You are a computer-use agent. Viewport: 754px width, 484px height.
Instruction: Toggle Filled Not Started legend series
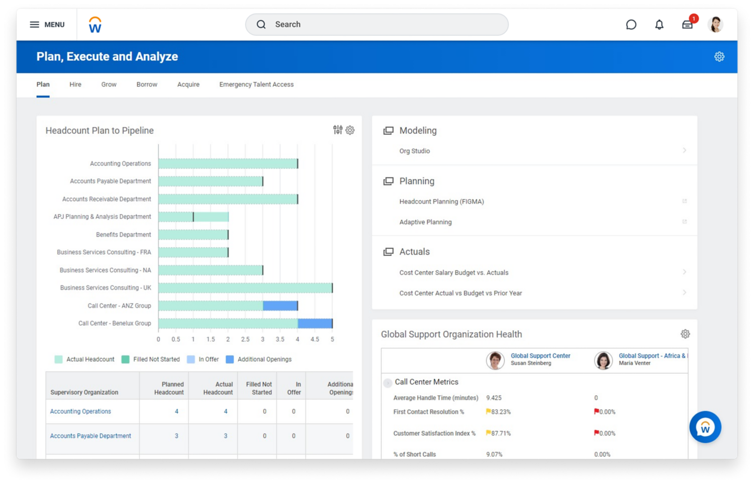126,359
